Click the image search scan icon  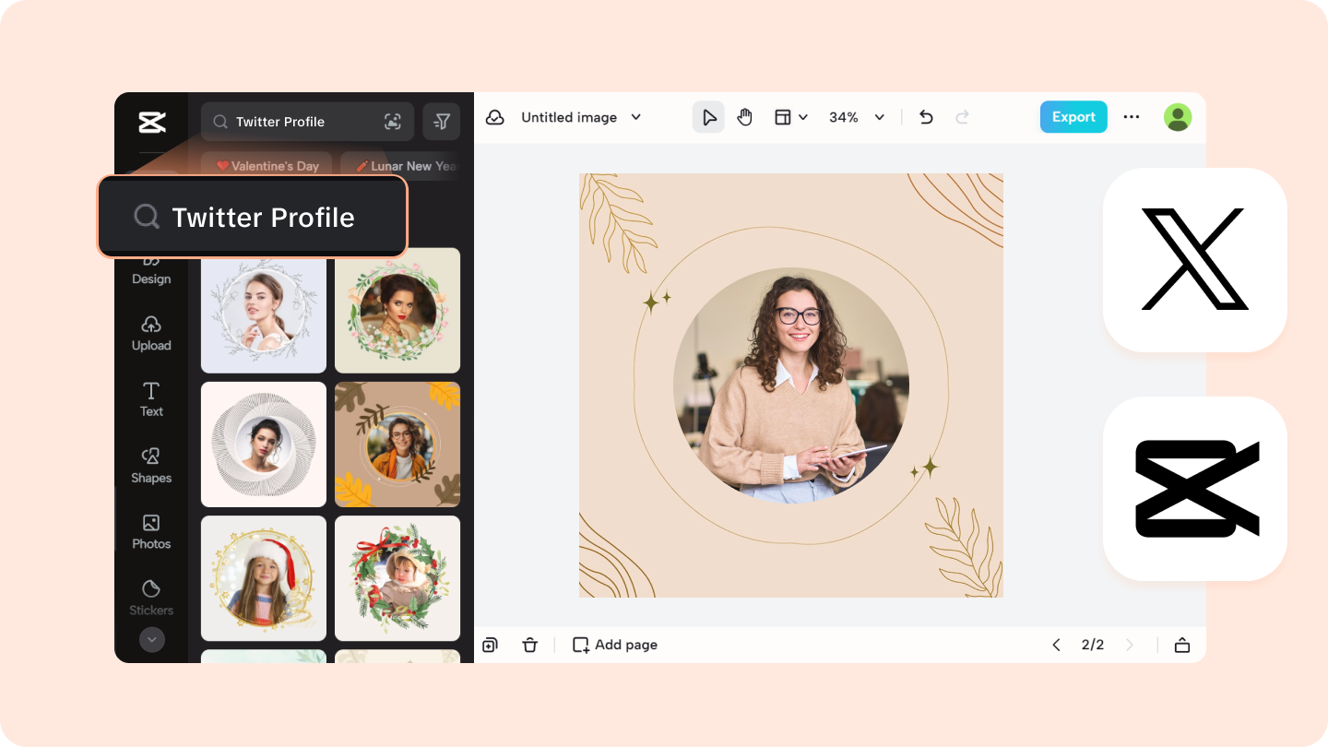(393, 122)
